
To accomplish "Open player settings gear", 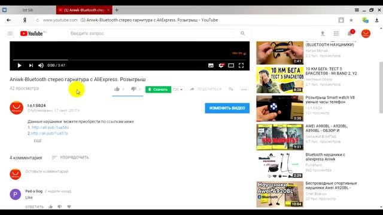I will pos(221,65).
